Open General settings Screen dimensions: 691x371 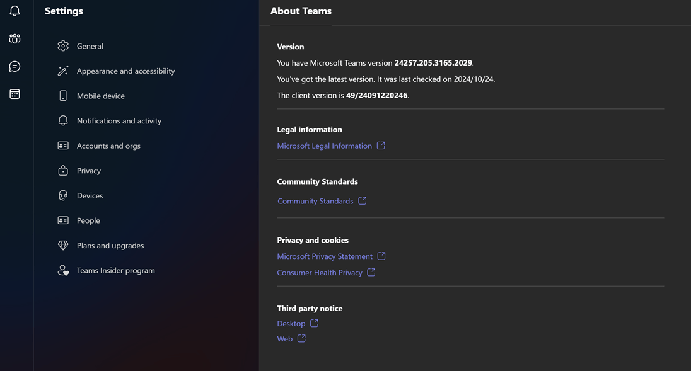(90, 46)
